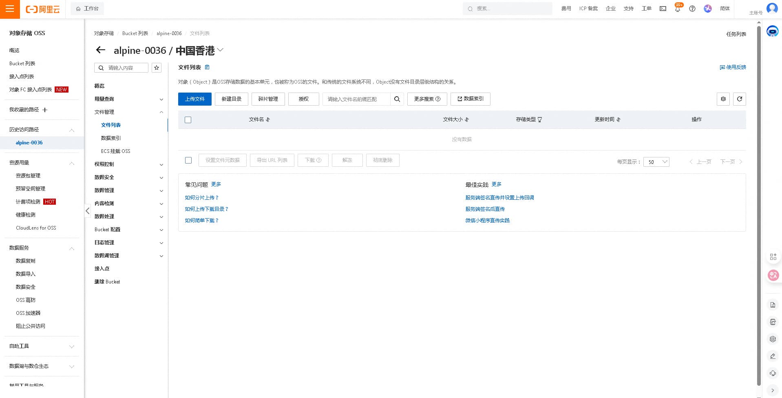Click the favorite star icon beside search
The width and height of the screenshot is (782, 398).
point(157,68)
